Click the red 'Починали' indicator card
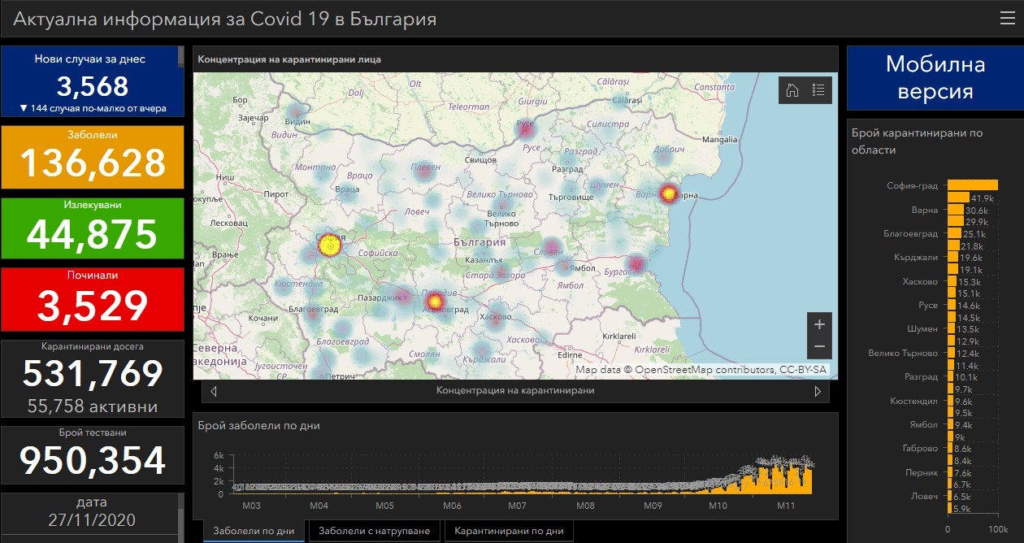The width and height of the screenshot is (1024, 543). coord(93,298)
